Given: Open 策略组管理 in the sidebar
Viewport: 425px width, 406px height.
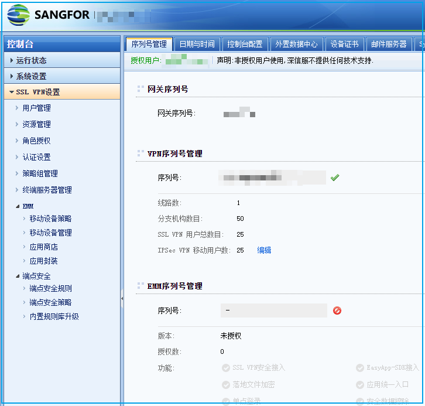Looking at the screenshot, I should tap(40, 173).
